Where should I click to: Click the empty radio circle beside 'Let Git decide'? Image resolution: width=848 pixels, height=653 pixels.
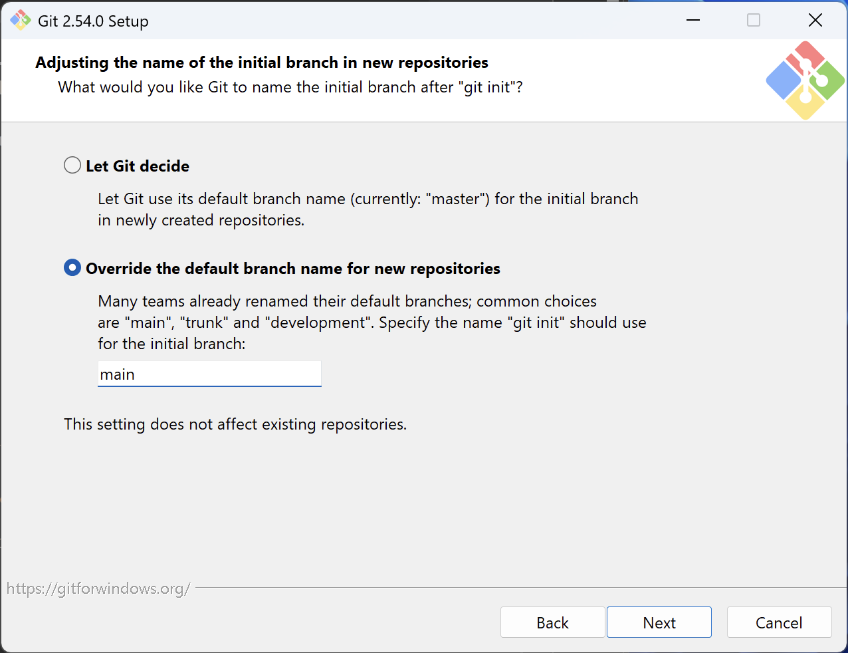pos(72,165)
